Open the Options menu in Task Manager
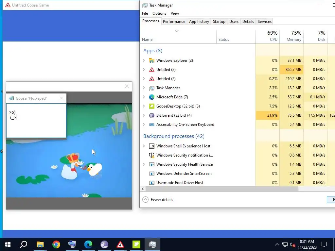This screenshot has height=251, width=335. point(159,13)
